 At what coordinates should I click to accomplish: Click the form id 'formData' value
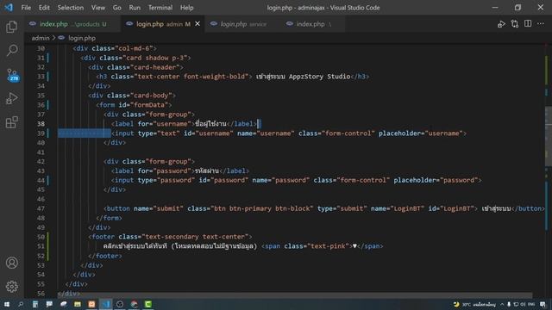(150, 105)
